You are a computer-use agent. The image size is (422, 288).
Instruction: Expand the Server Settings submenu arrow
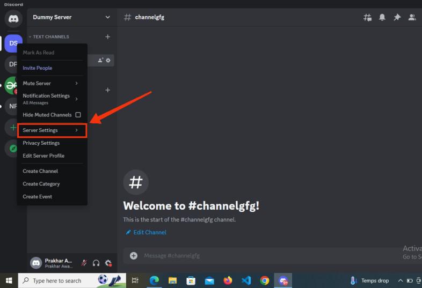[x=76, y=130]
